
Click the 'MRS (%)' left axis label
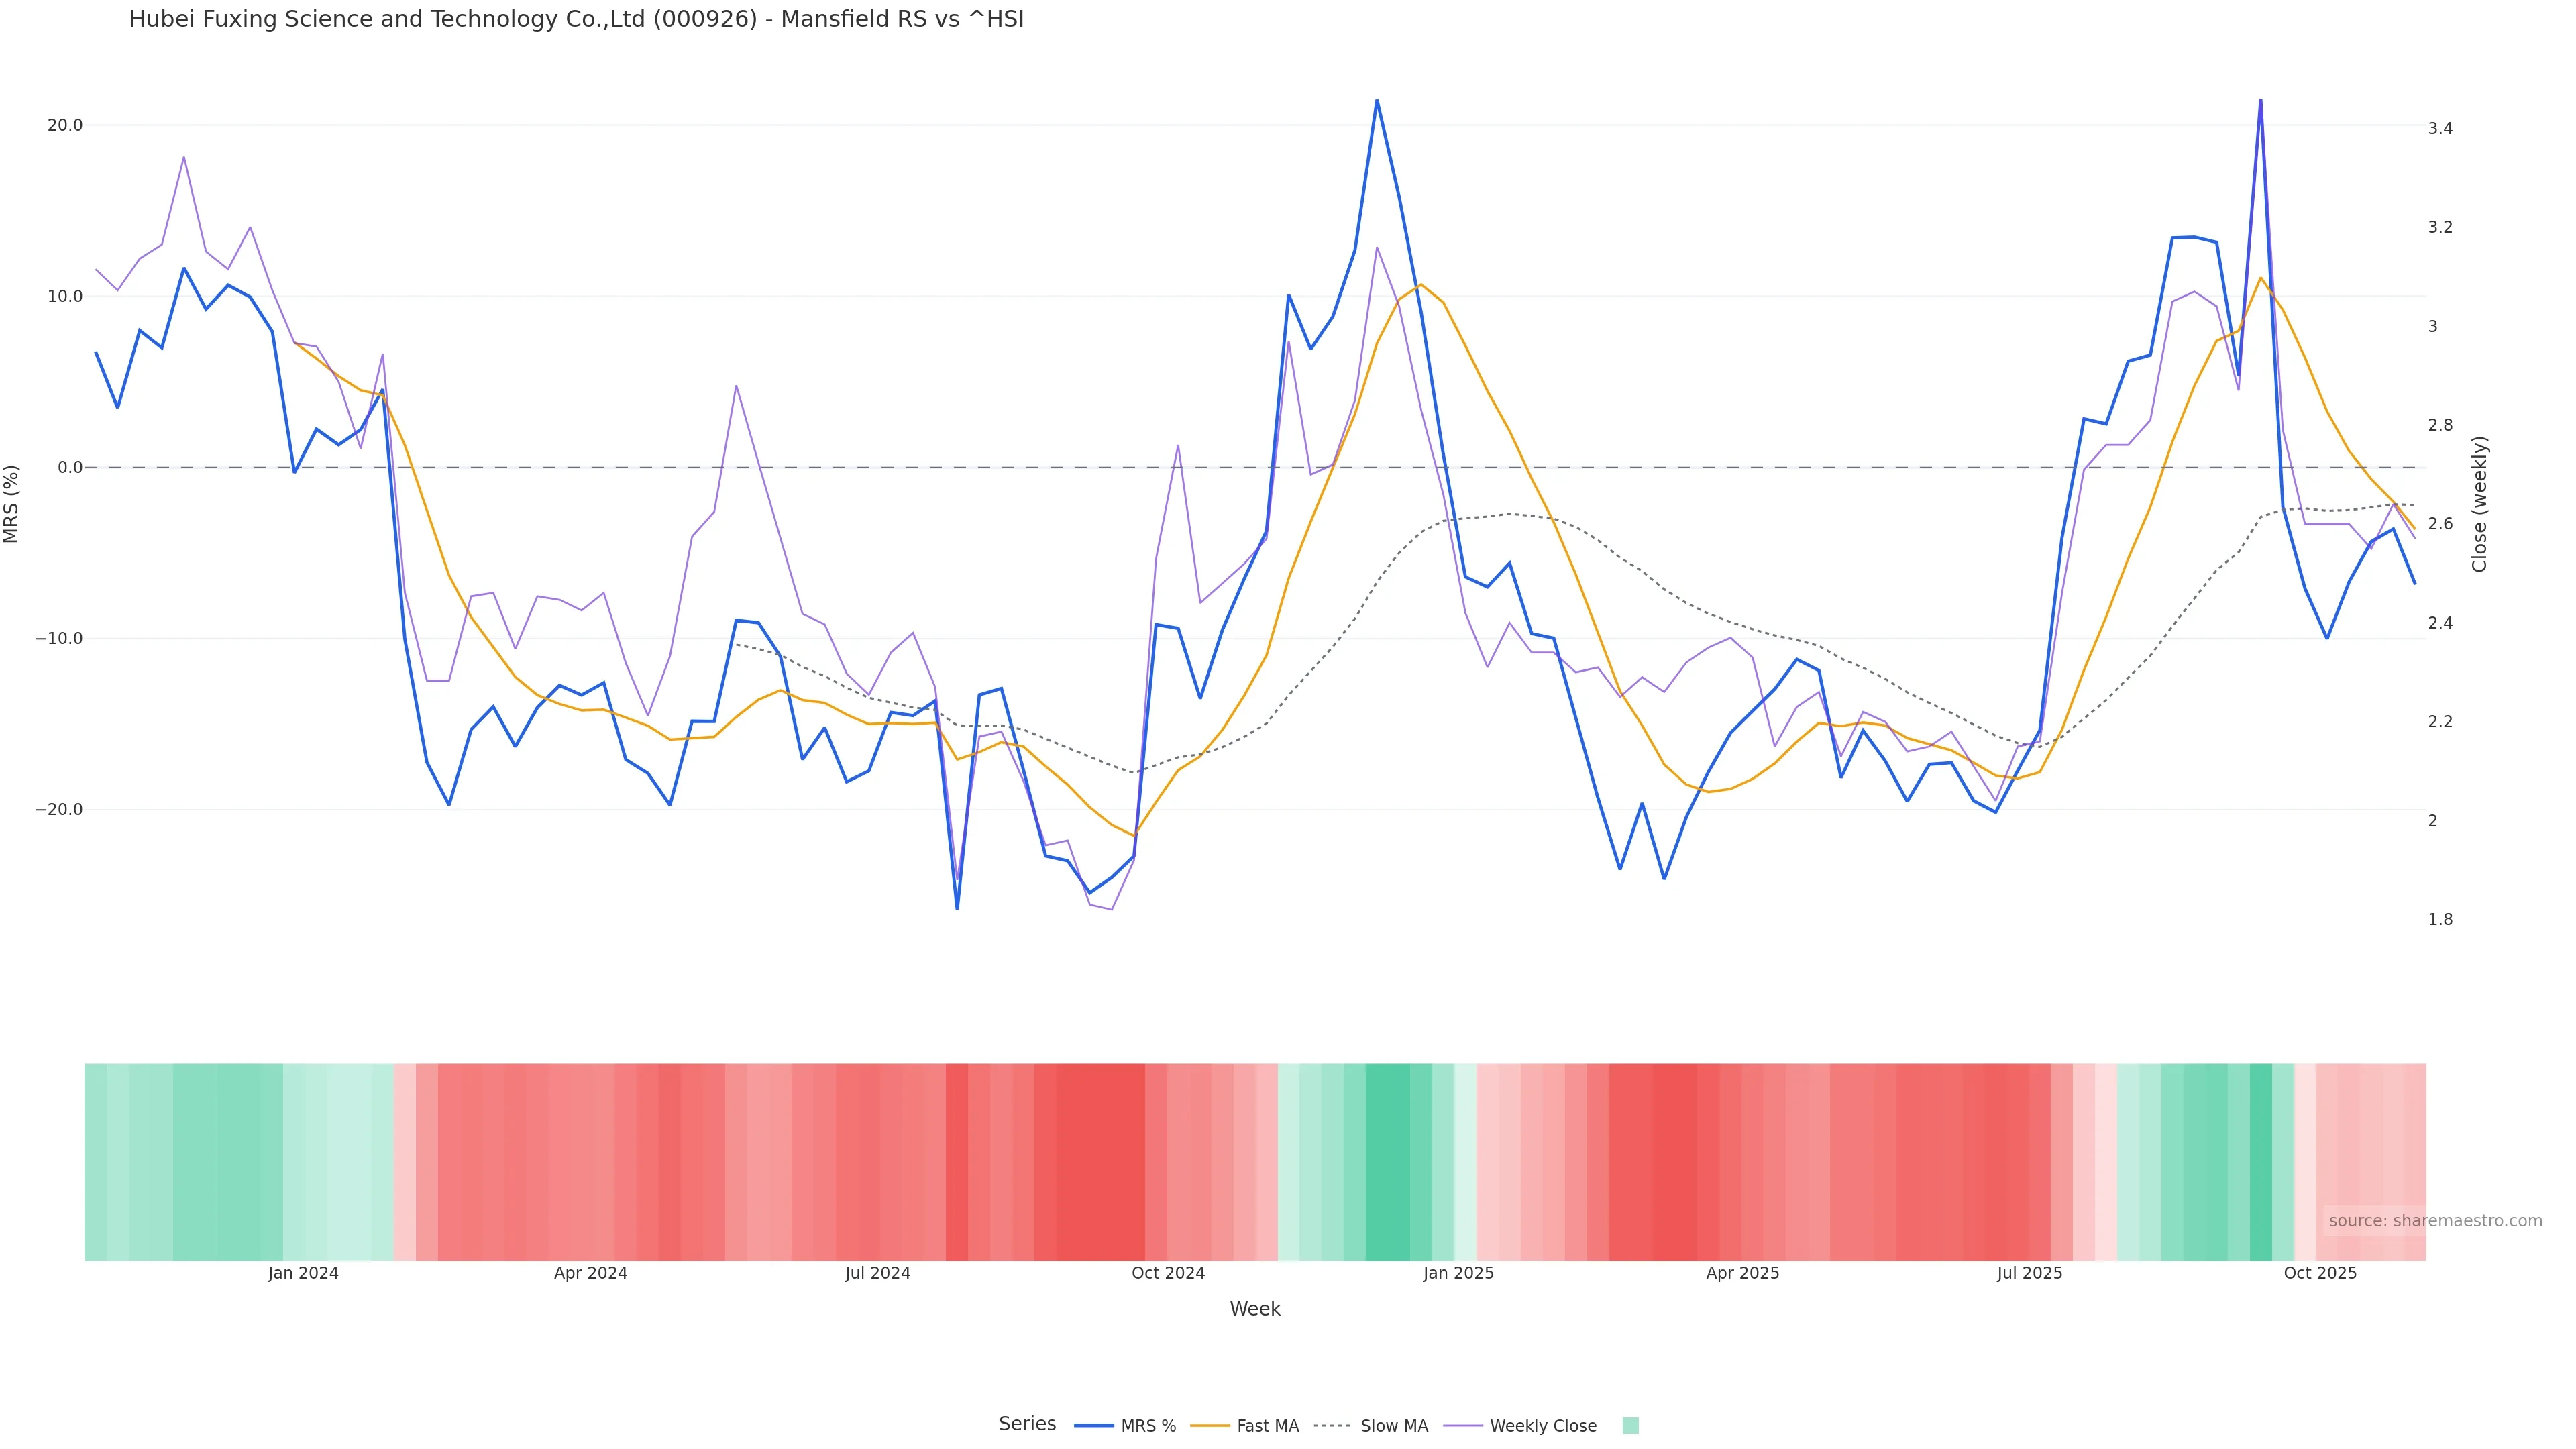coord(12,504)
